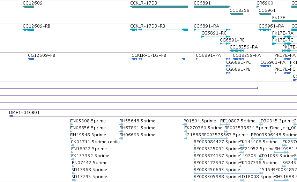Select the CG6891 gene bar
Viewport: 297px width, 182px height.
point(212,7)
